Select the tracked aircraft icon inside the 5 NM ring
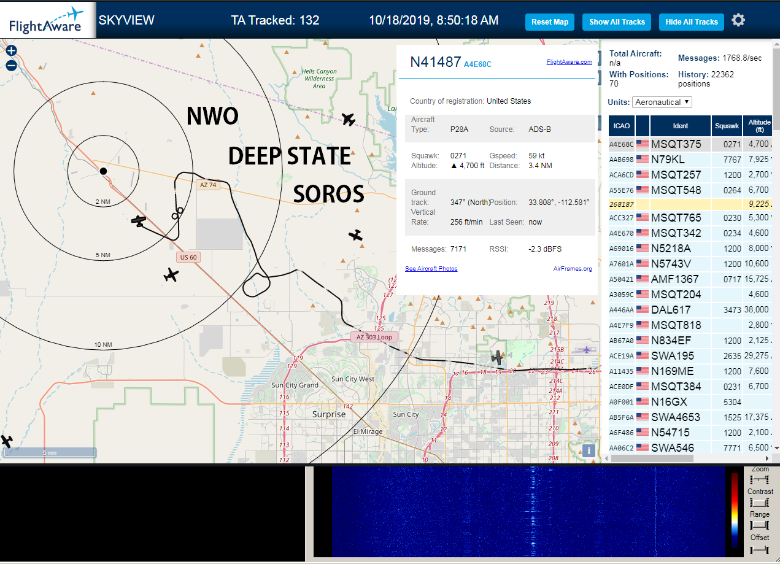Image resolution: width=780 pixels, height=564 pixels. point(140,221)
